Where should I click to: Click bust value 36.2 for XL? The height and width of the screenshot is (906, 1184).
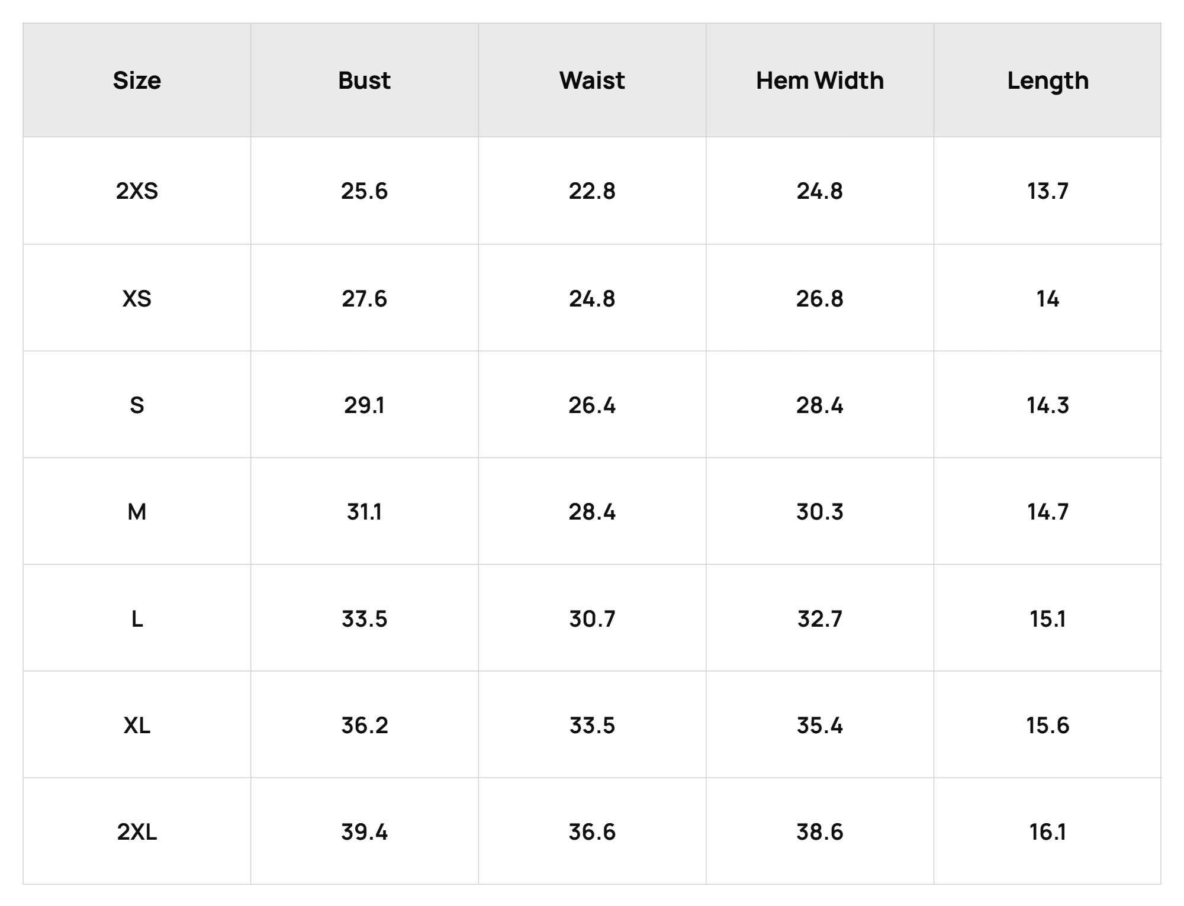click(x=364, y=726)
